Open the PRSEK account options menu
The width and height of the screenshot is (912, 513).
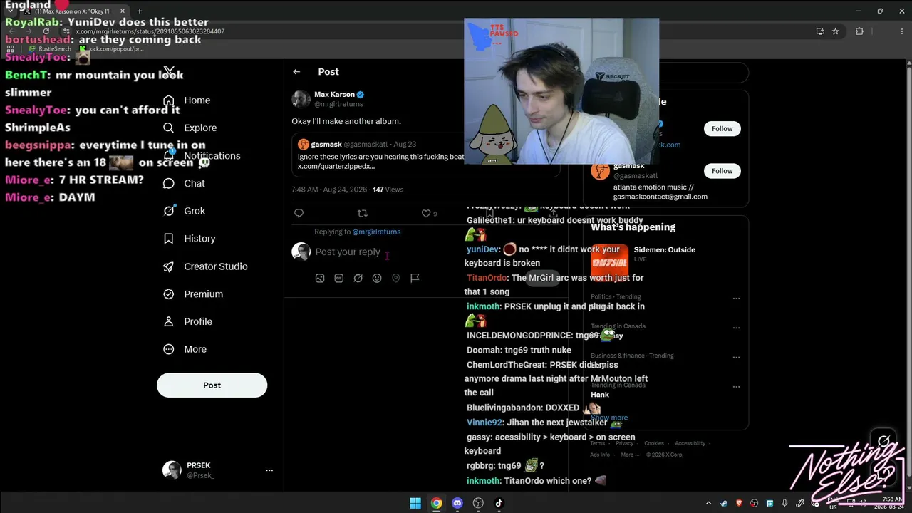point(269,470)
